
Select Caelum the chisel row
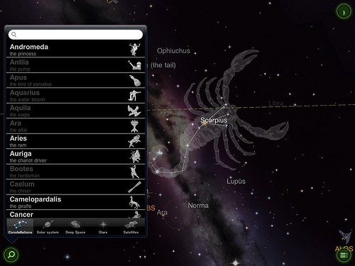coord(75,187)
